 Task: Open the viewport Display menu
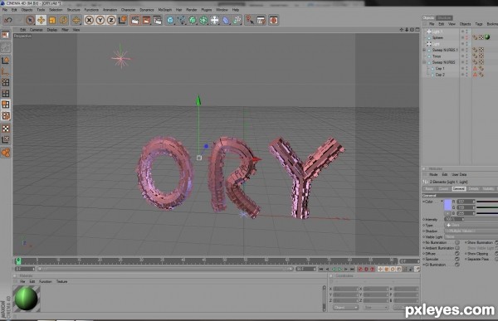(x=52, y=30)
